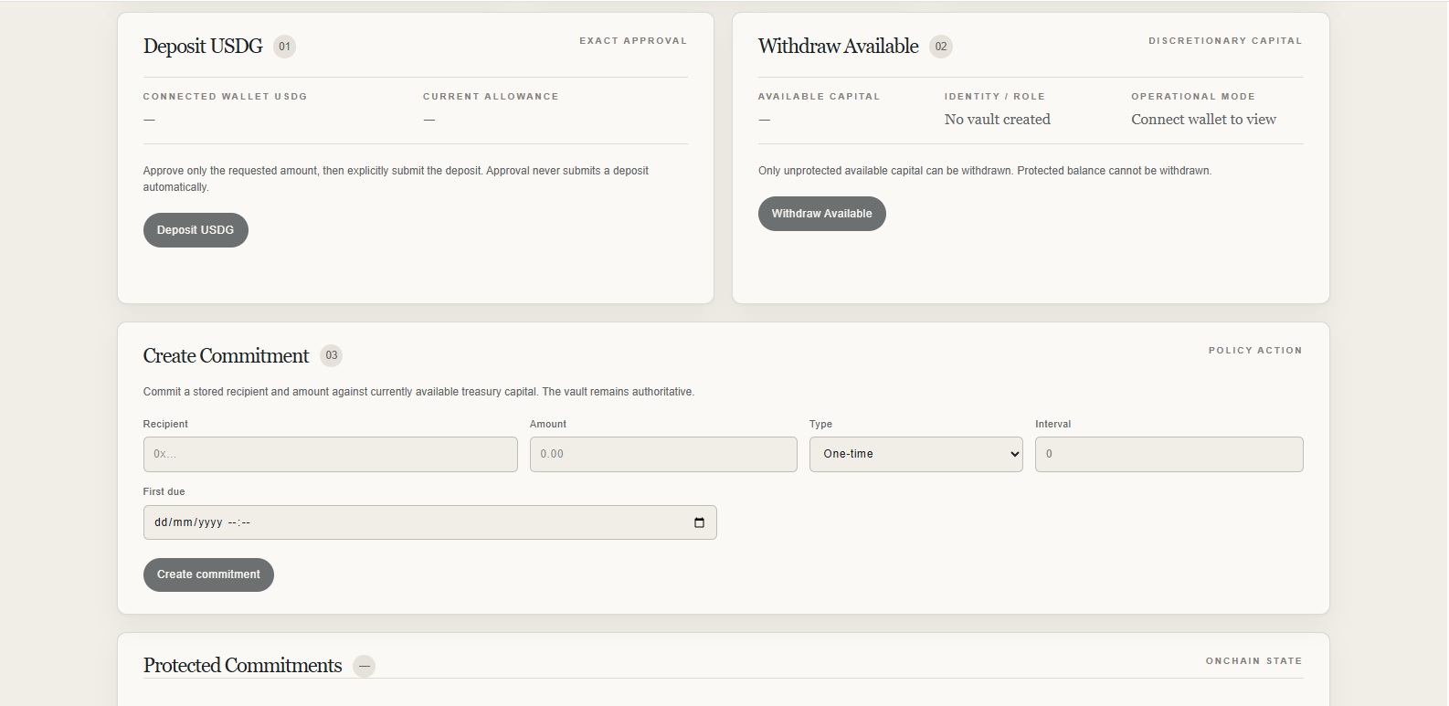Click the 'DISCRETIONARY CAPITAL' label
Screen dimensions: 1449x706
(1225, 41)
